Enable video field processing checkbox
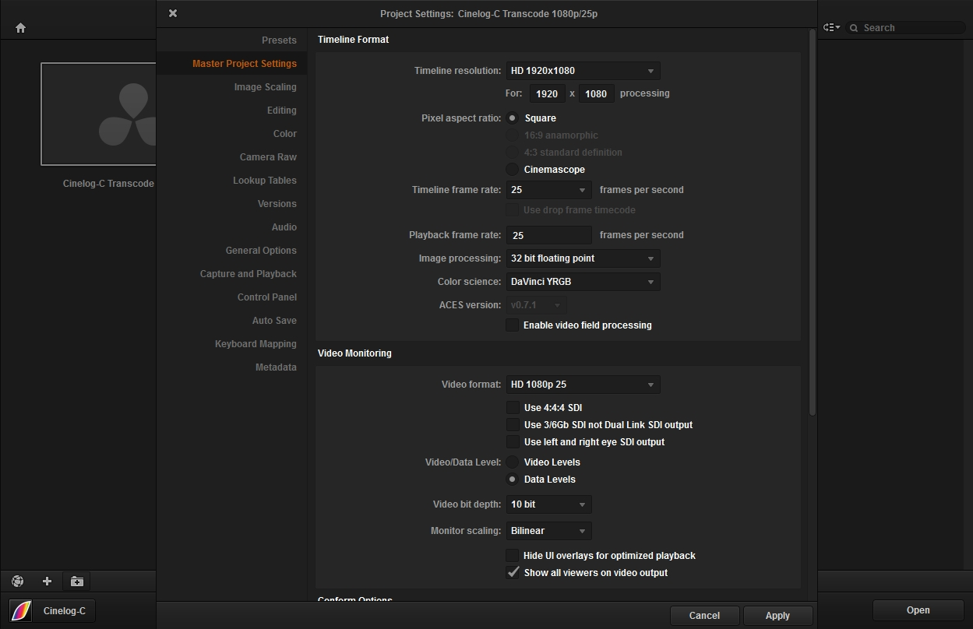The height and width of the screenshot is (629, 973). pyautogui.click(x=512, y=325)
